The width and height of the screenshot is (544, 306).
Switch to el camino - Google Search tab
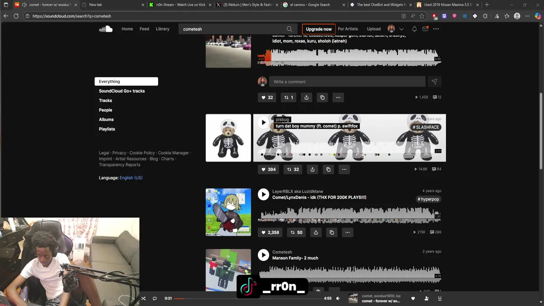tap(313, 5)
